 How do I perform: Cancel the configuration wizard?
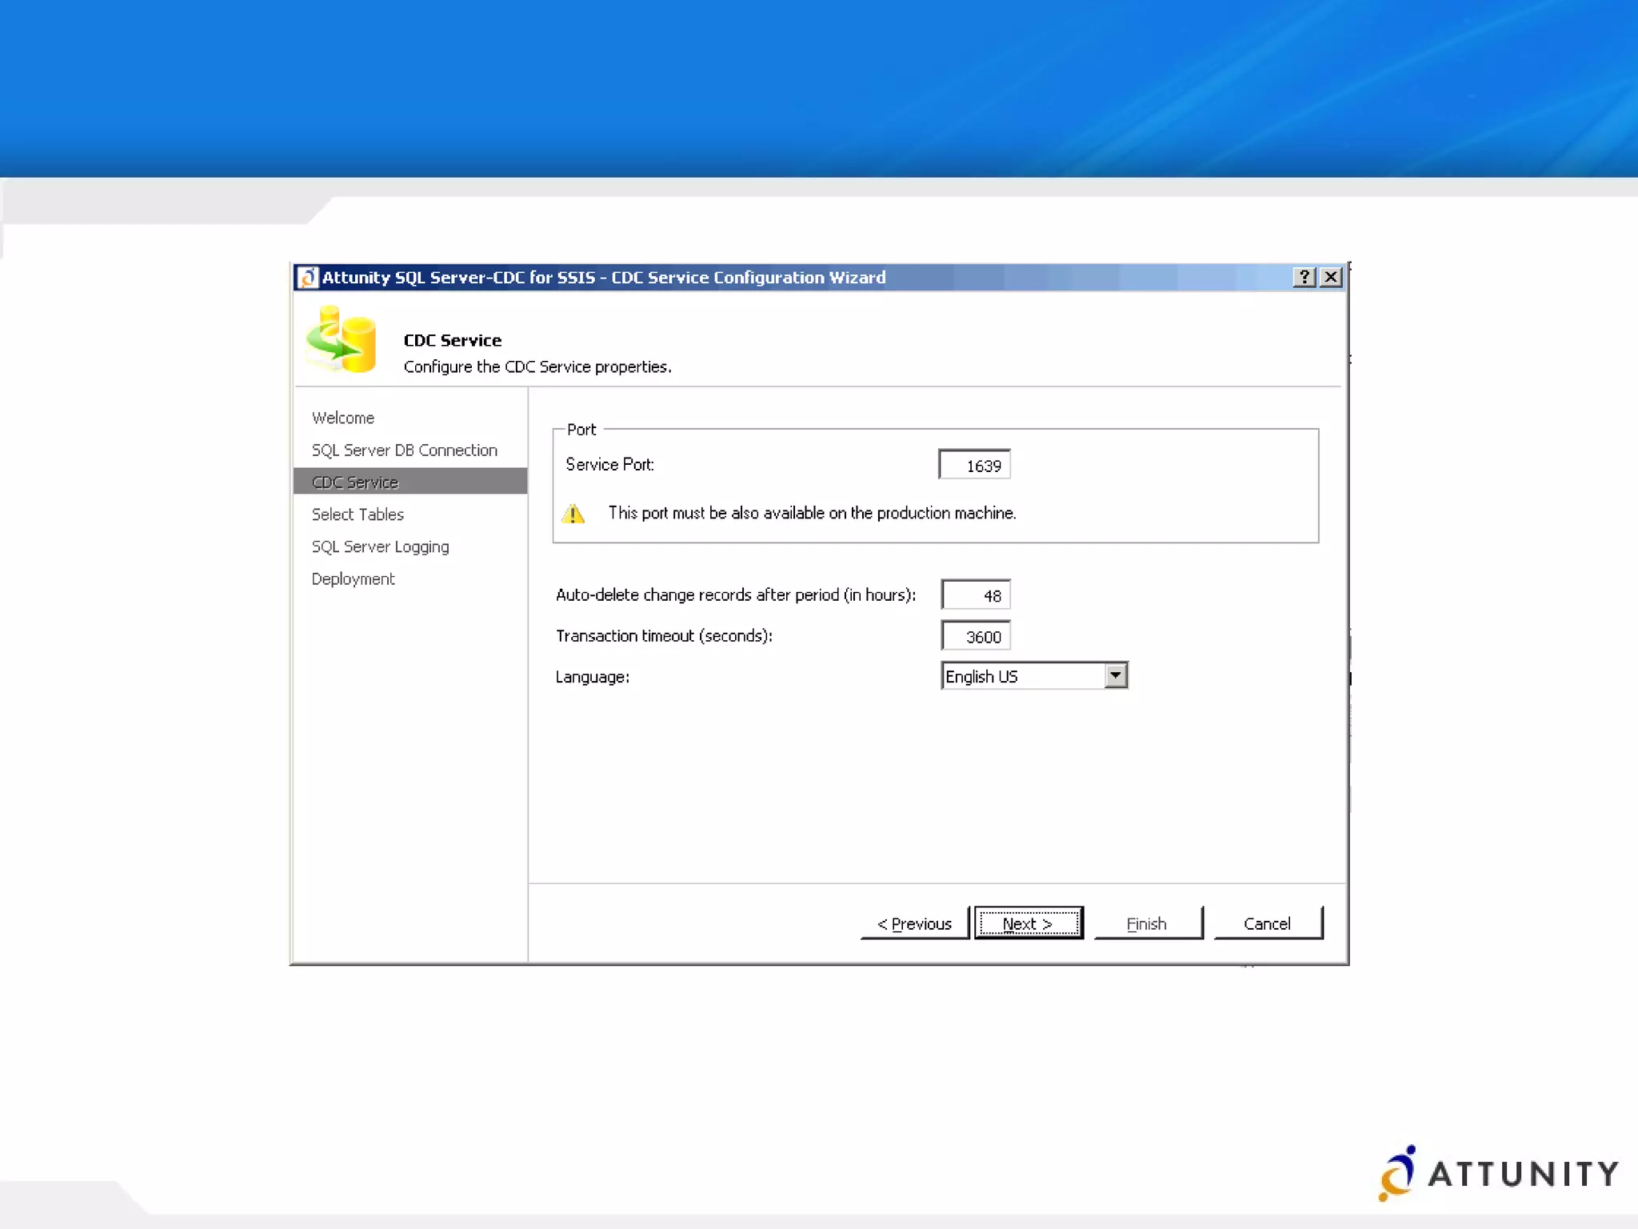click(1268, 923)
